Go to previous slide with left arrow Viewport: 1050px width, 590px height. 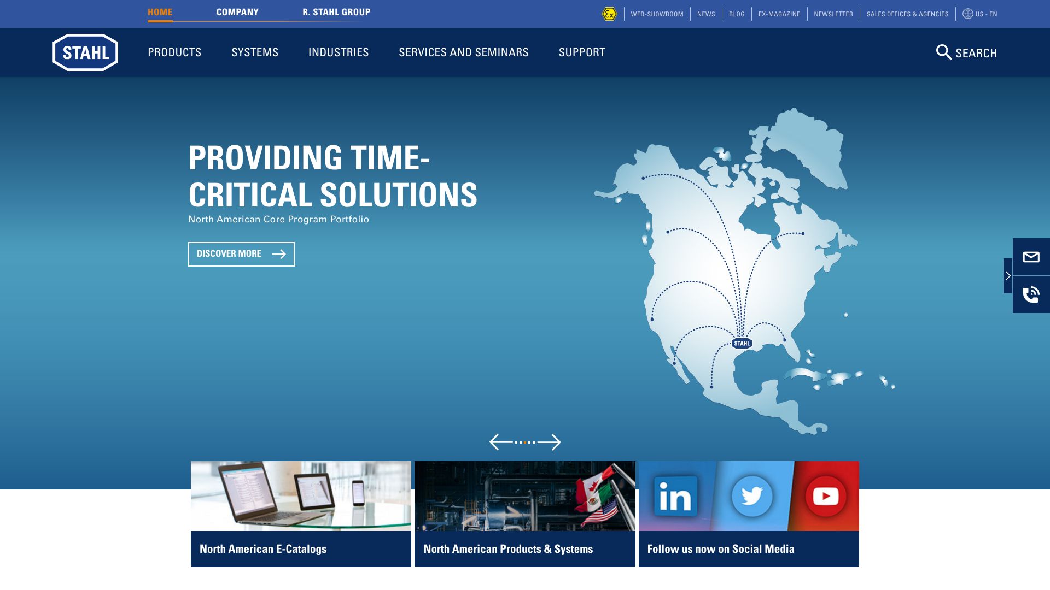(500, 442)
